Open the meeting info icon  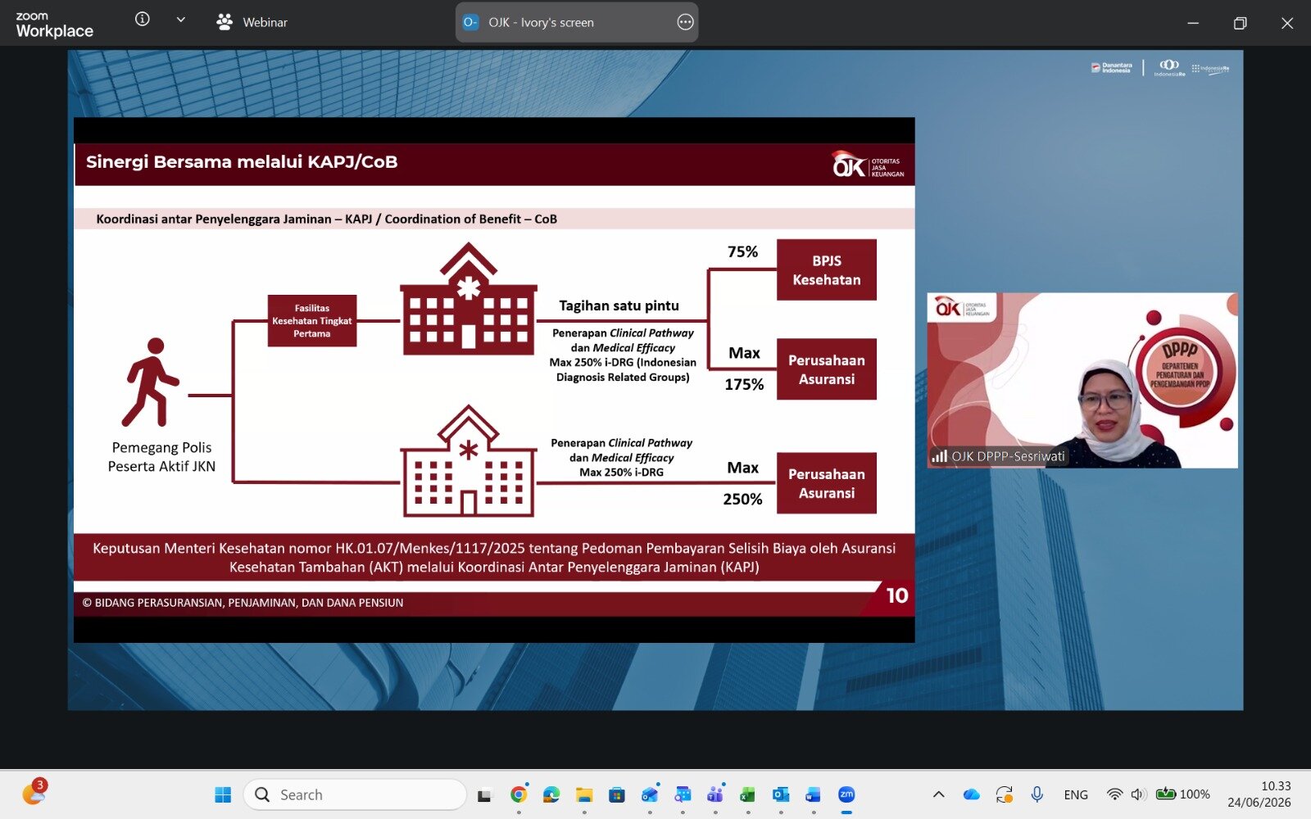142,20
